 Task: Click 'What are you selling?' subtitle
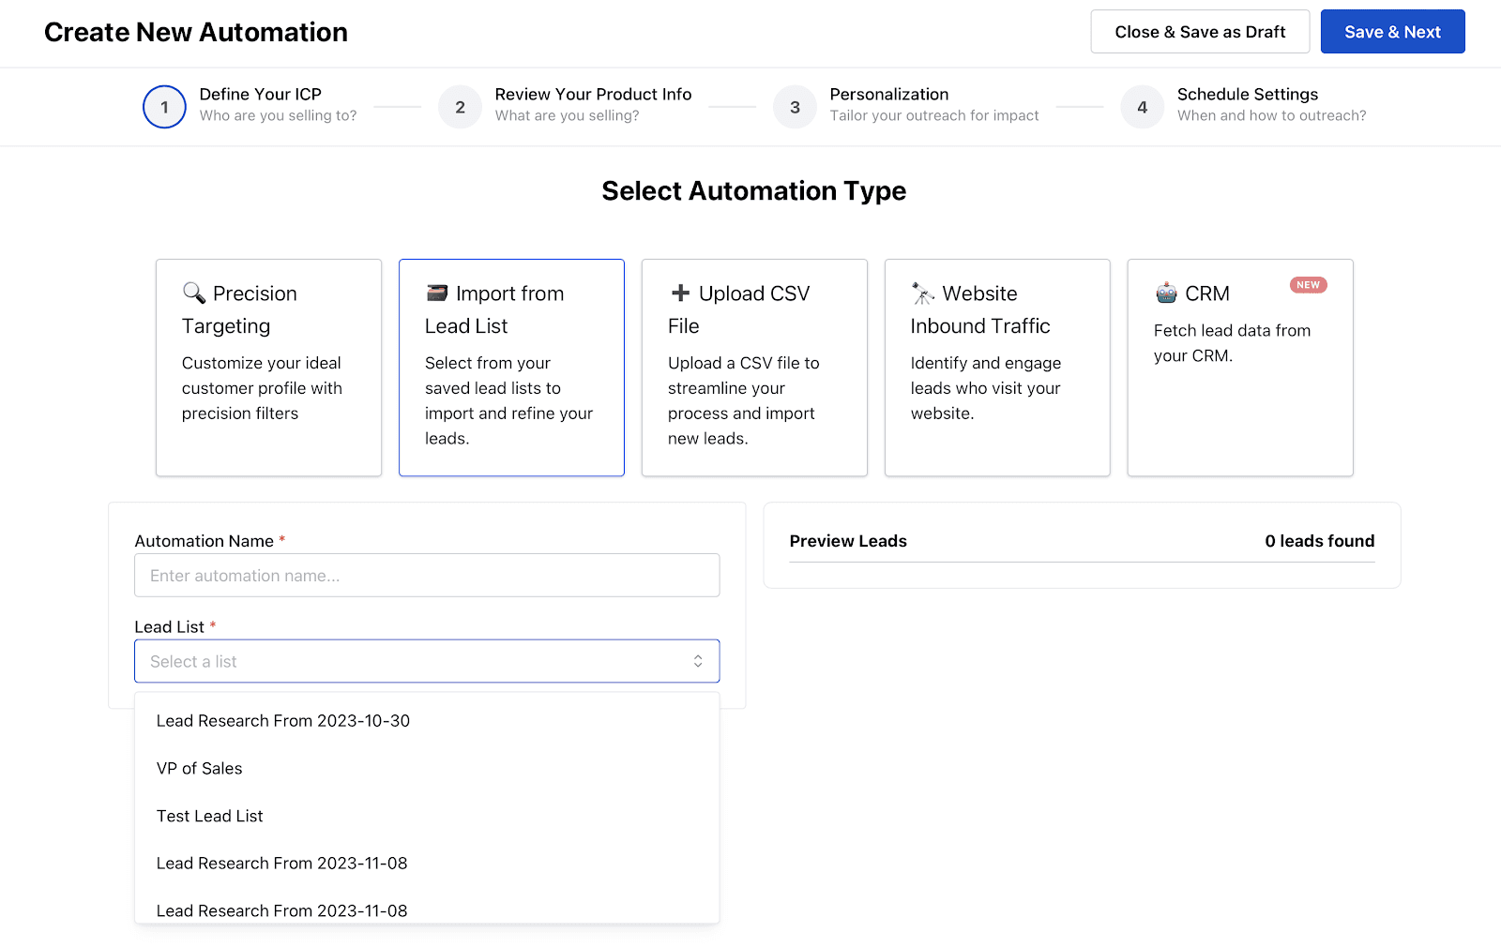[x=567, y=115]
